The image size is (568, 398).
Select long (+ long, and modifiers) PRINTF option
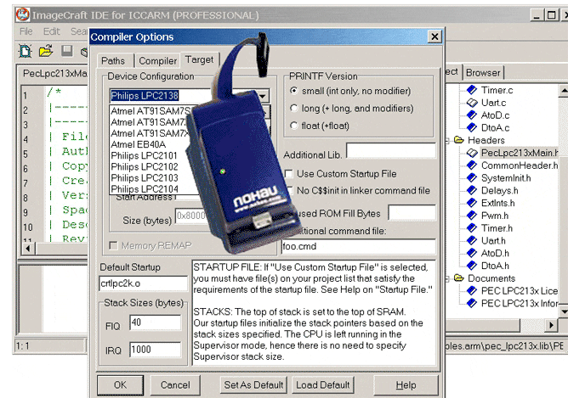[294, 108]
